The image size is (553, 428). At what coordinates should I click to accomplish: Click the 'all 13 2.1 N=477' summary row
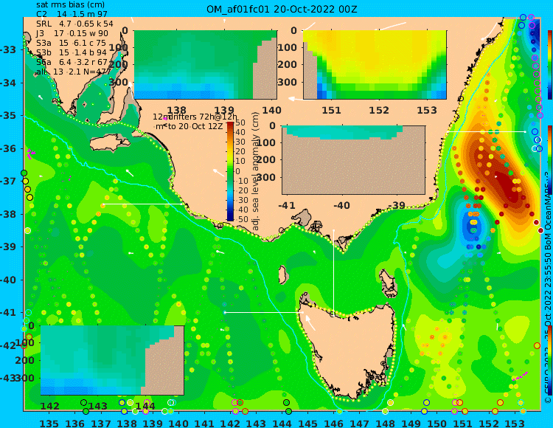pyautogui.click(x=73, y=72)
